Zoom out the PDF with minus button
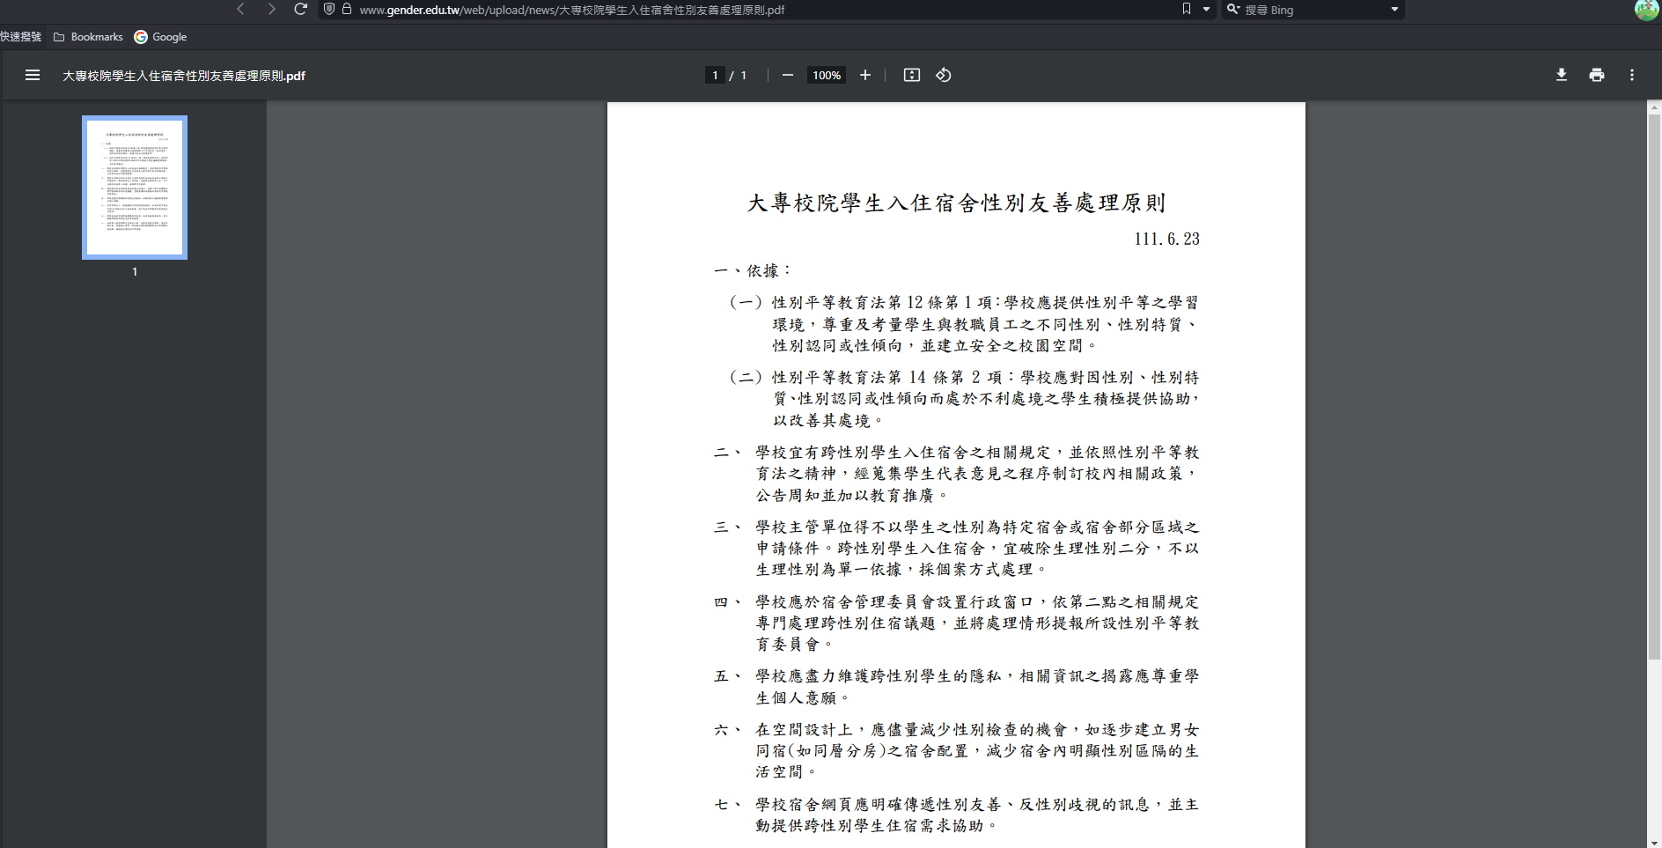Image resolution: width=1662 pixels, height=848 pixels. click(788, 75)
